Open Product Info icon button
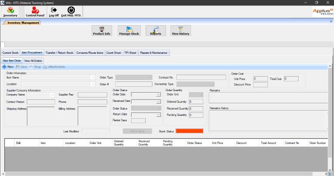The image size is (334, 176). [x=101, y=31]
